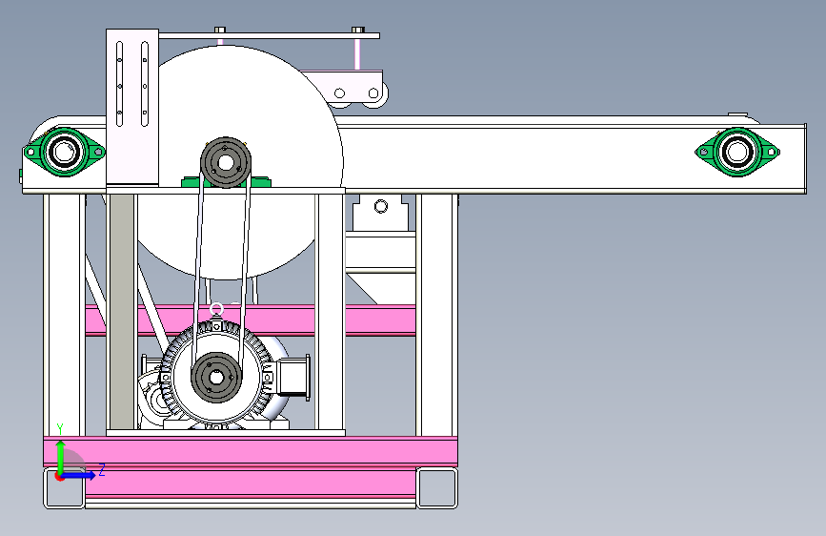Click the green Y axis label
Screen dimensions: 826x536
coord(60,429)
